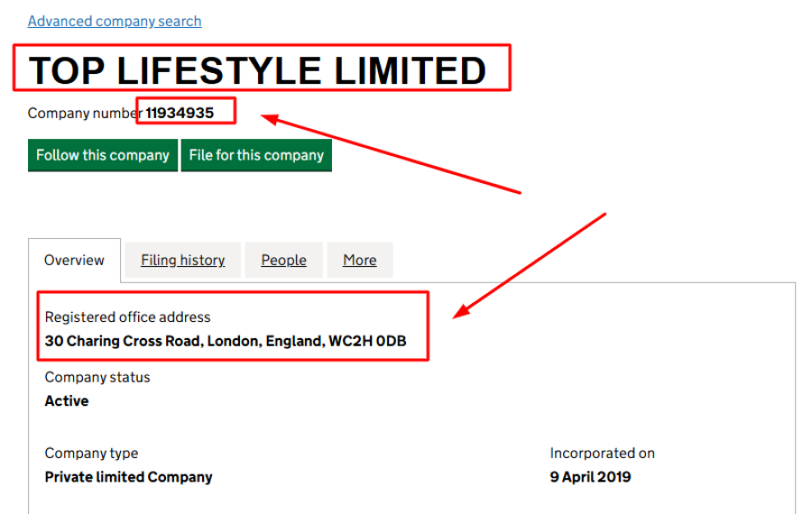Click the Registered office address label

point(127,317)
